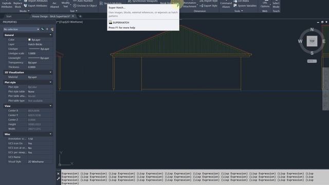Restore the drawing viewport window

pos(322,22)
